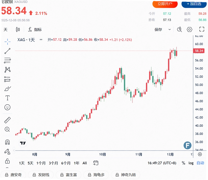Click 立即开户 open account button
This screenshot has width=208, height=180.
[x=165, y=4]
